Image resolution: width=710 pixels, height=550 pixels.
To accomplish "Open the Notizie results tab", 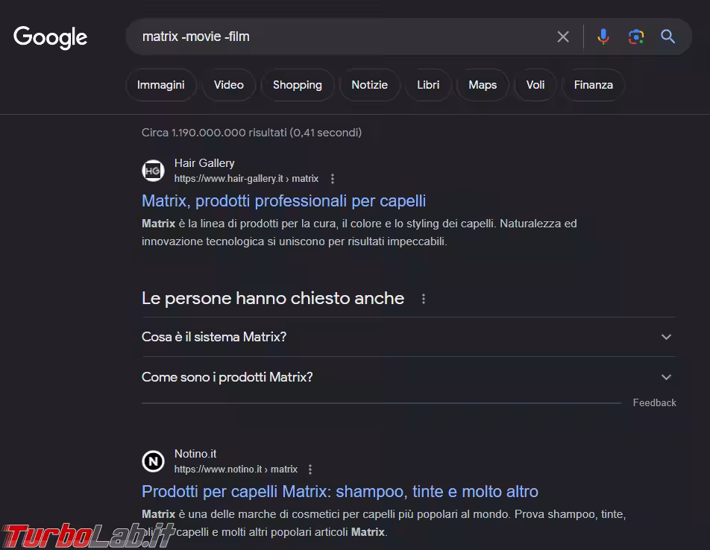I will coord(369,85).
